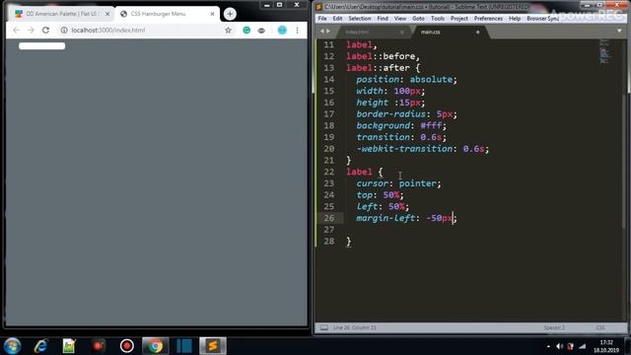631x355 pixels.
Task: Go to previous tab arrow in Sublime
Action: (322, 31)
